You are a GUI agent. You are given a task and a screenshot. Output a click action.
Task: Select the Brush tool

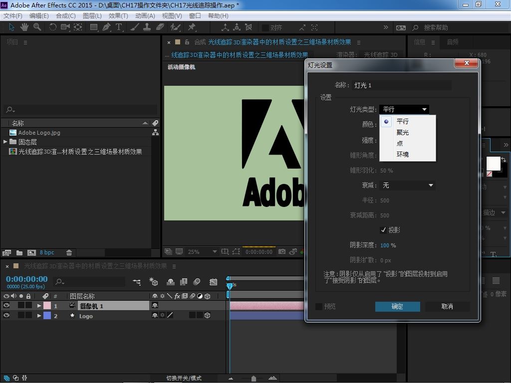coord(135,27)
